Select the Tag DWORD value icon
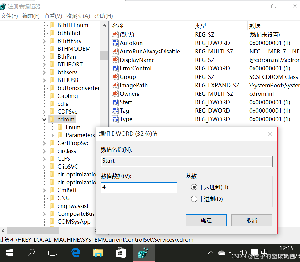300x262 pixels. tap(115, 111)
